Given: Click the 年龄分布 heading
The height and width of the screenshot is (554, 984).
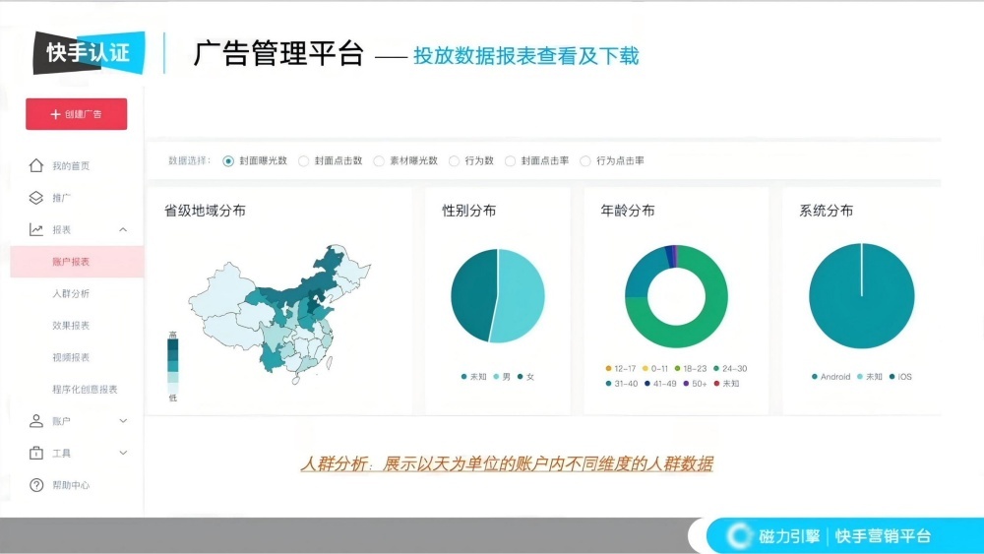Looking at the screenshot, I should (x=628, y=211).
